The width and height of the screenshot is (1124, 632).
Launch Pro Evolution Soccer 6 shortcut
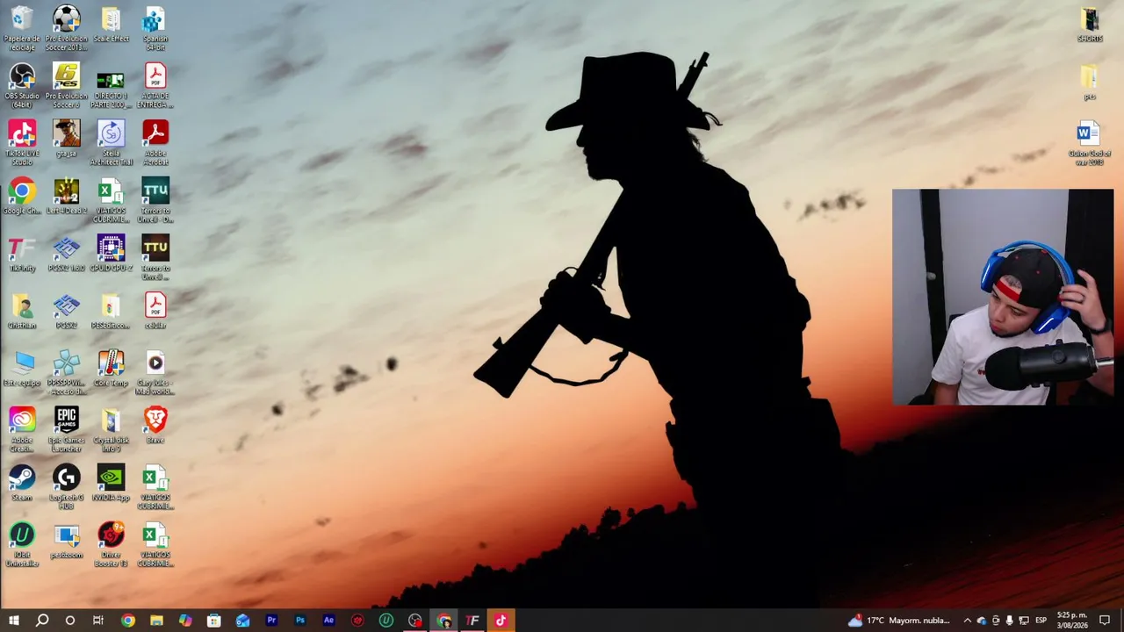coord(67,85)
